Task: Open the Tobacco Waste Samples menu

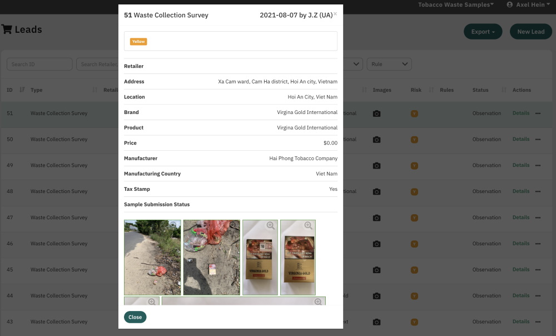Action: pos(456,4)
